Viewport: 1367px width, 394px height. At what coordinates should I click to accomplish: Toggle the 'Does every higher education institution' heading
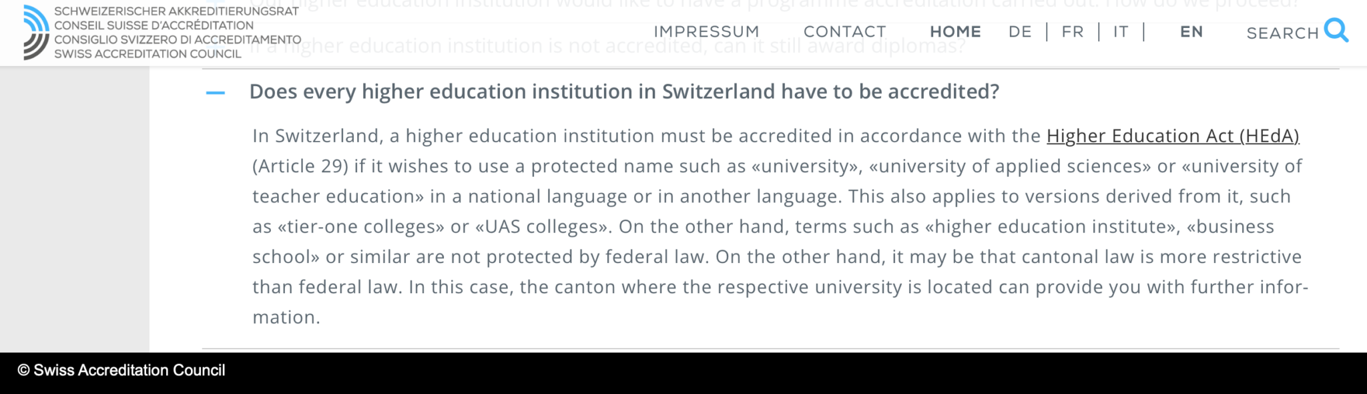[x=623, y=91]
